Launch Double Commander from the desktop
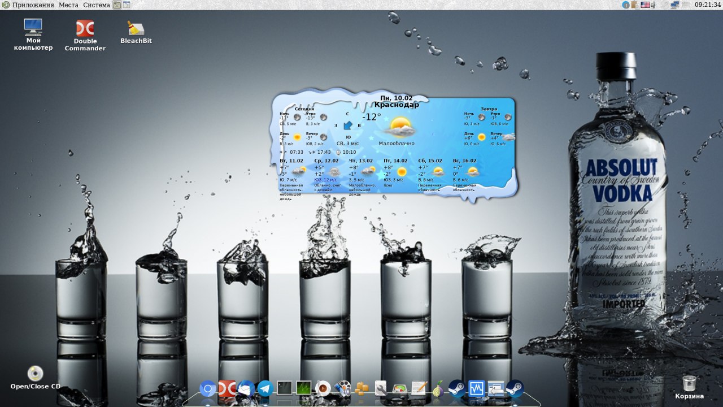 tap(85, 36)
